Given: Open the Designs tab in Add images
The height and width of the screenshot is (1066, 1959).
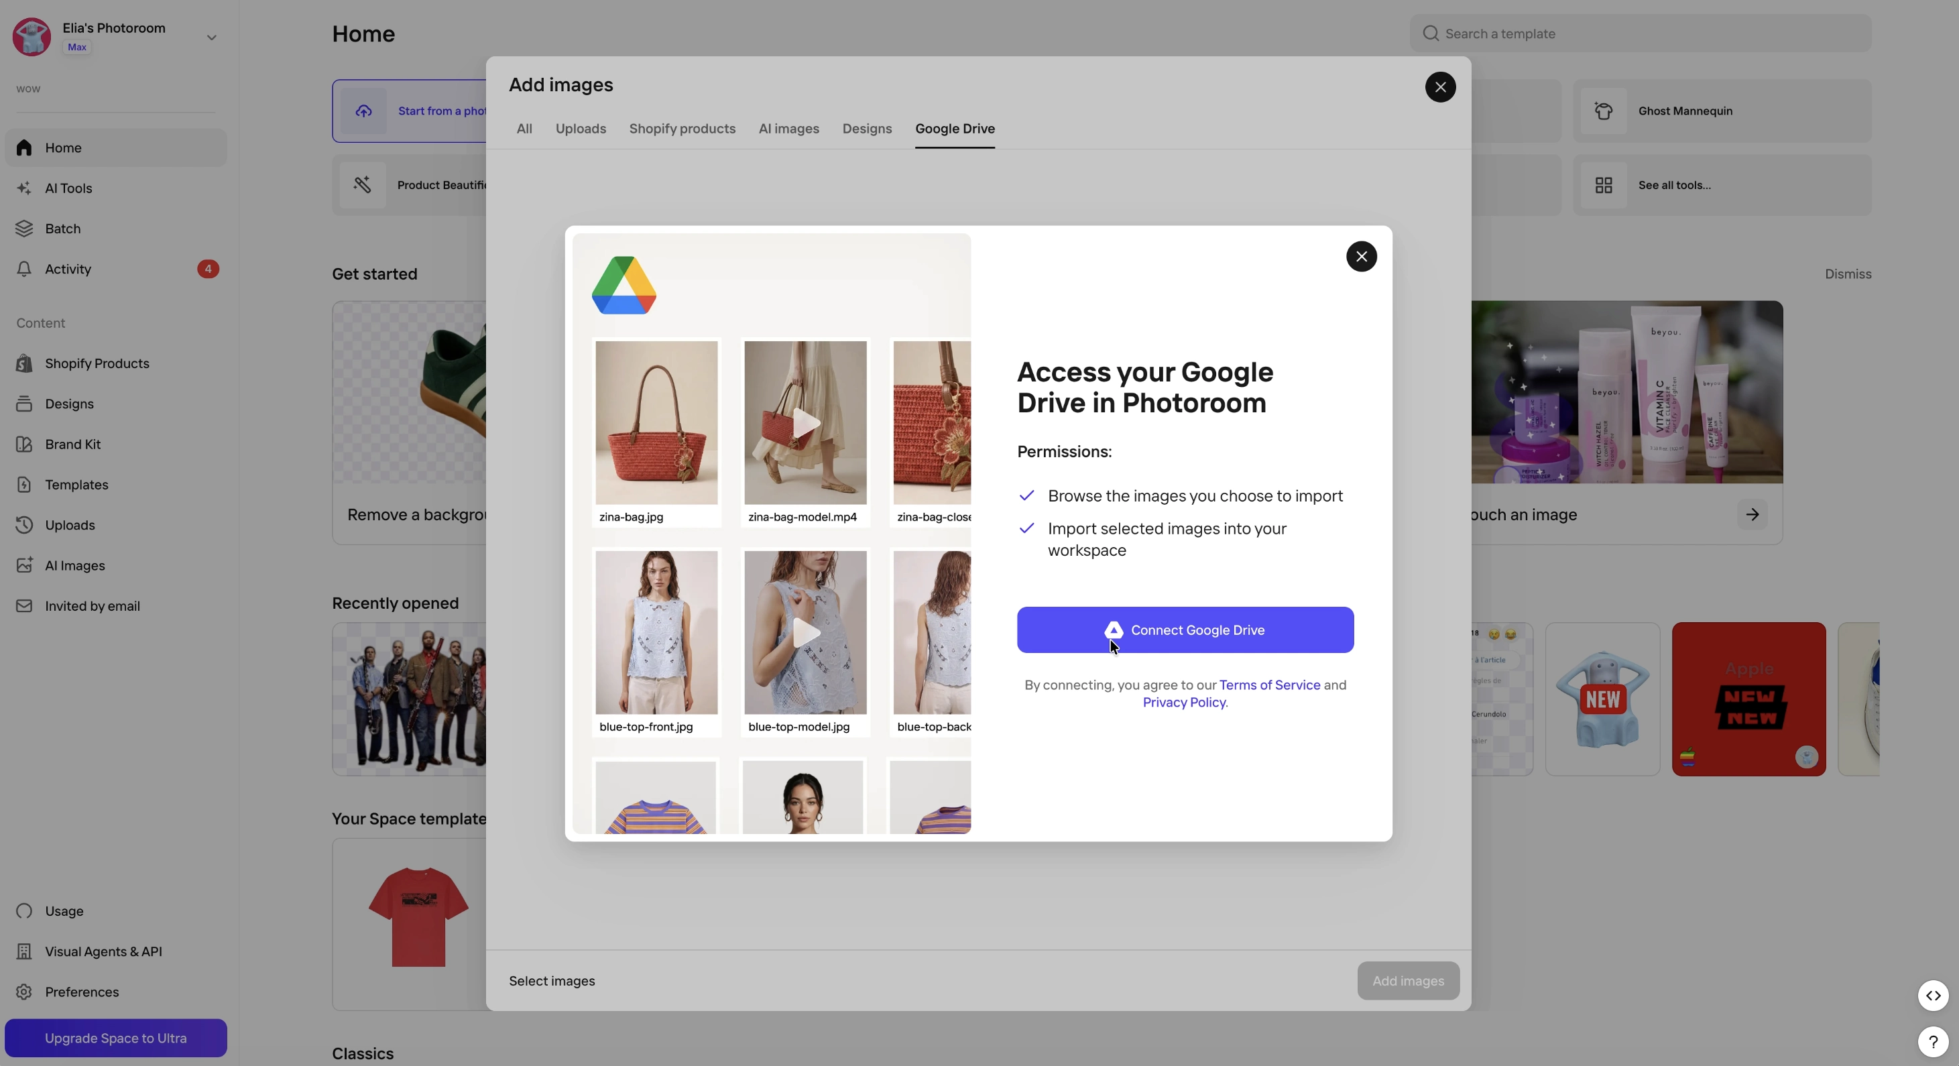Looking at the screenshot, I should [x=867, y=129].
